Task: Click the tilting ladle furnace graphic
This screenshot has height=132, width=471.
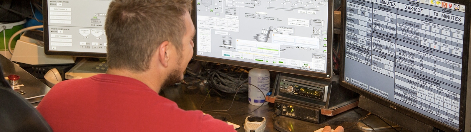Action: coord(261,36)
